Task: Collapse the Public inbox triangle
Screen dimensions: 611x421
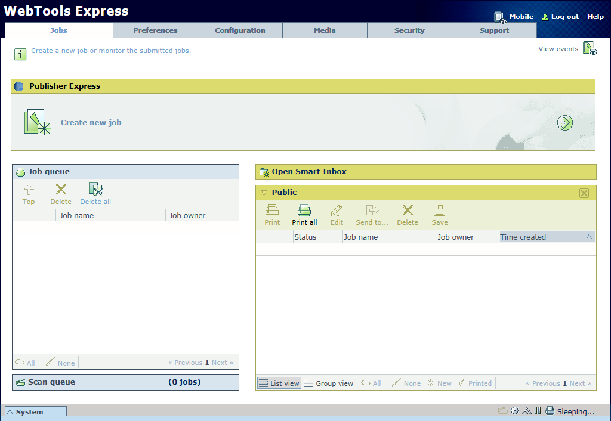Action: pyautogui.click(x=264, y=193)
